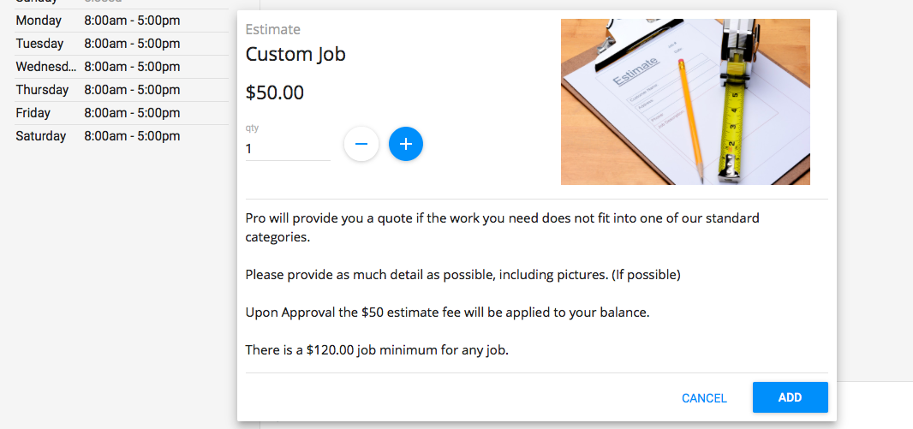The width and height of the screenshot is (913, 429).
Task: Click the 'provide as much detail' paragraph
Action: pos(462,275)
